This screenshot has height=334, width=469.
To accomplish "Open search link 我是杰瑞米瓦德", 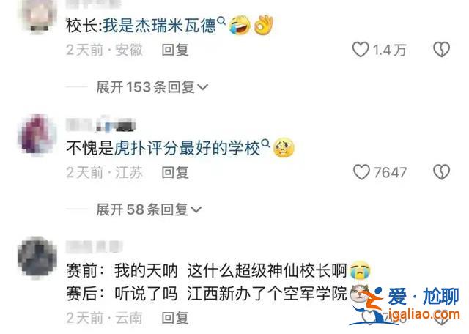I will [x=160, y=26].
